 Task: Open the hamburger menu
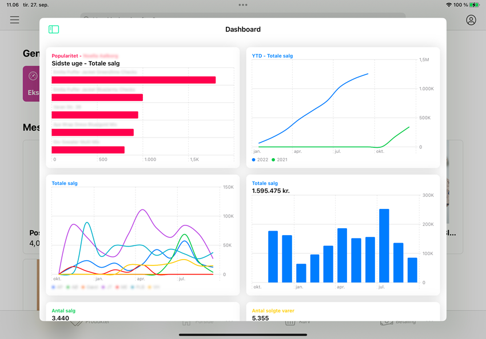(x=15, y=20)
